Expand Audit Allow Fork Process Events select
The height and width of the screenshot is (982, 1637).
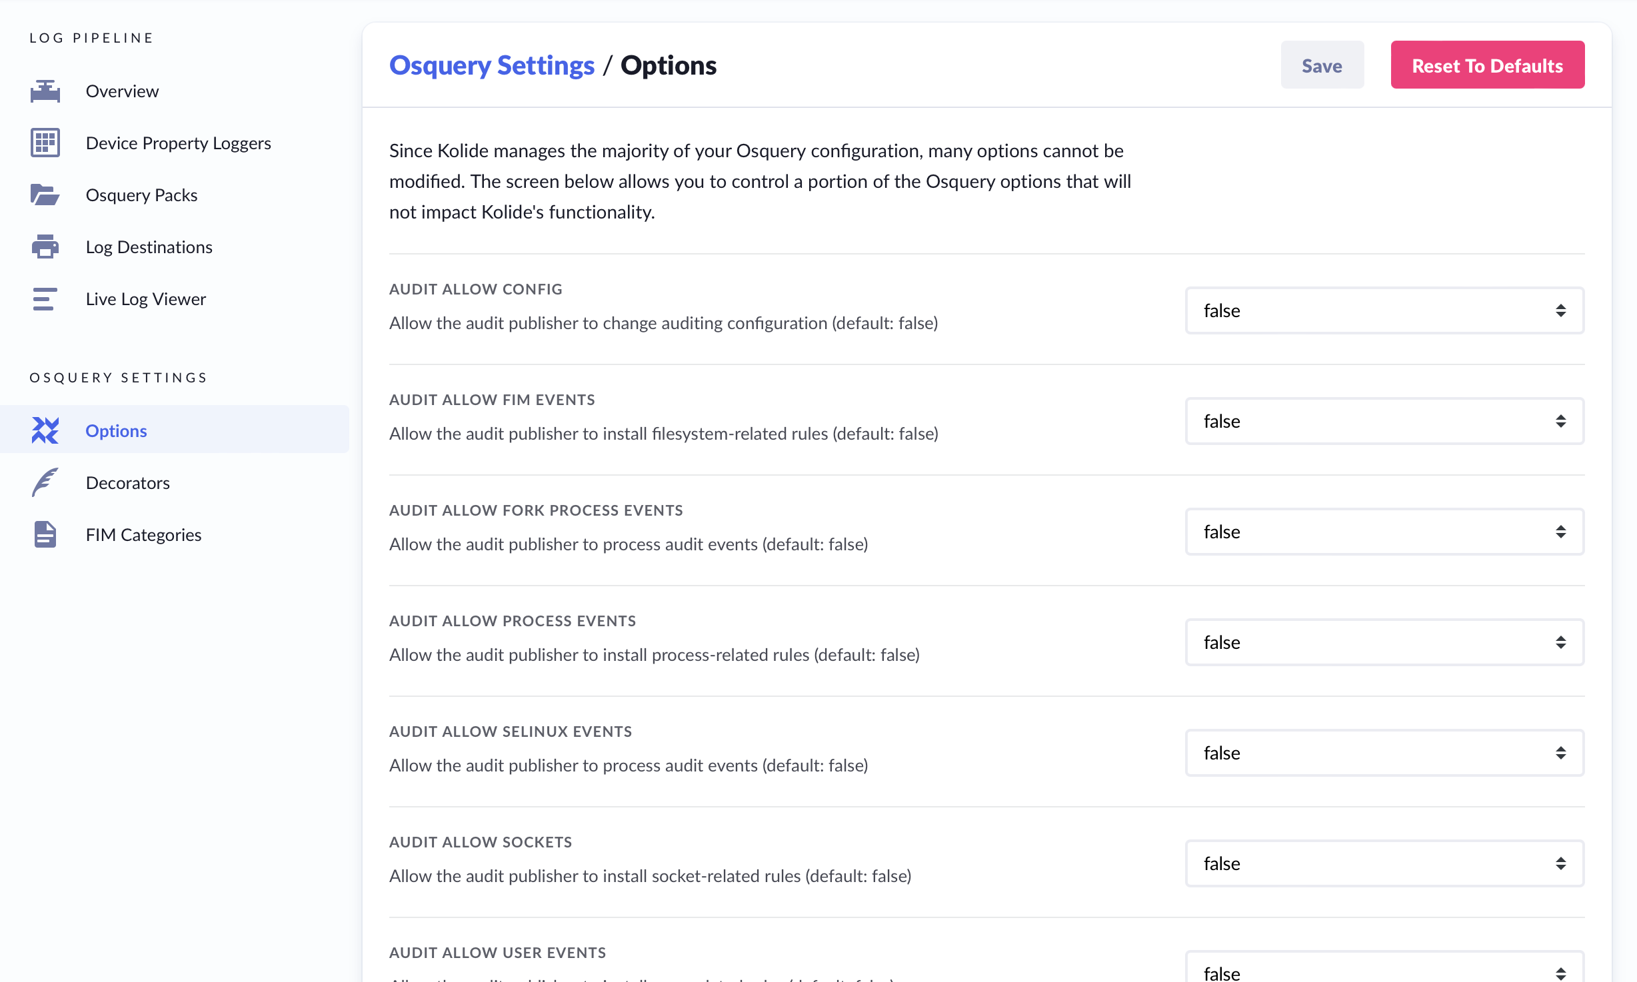pyautogui.click(x=1384, y=532)
